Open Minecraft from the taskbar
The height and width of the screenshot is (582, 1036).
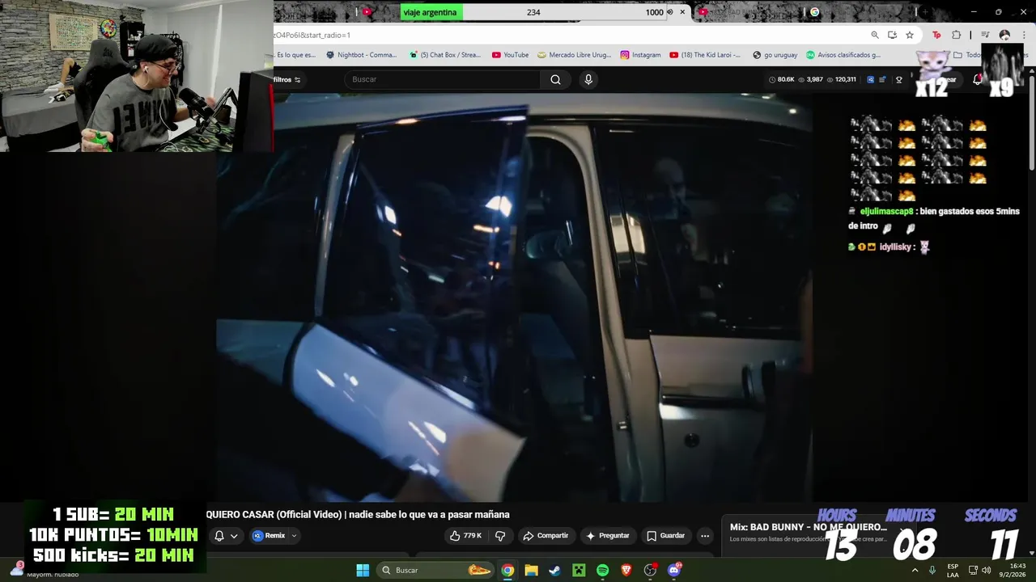tap(579, 570)
